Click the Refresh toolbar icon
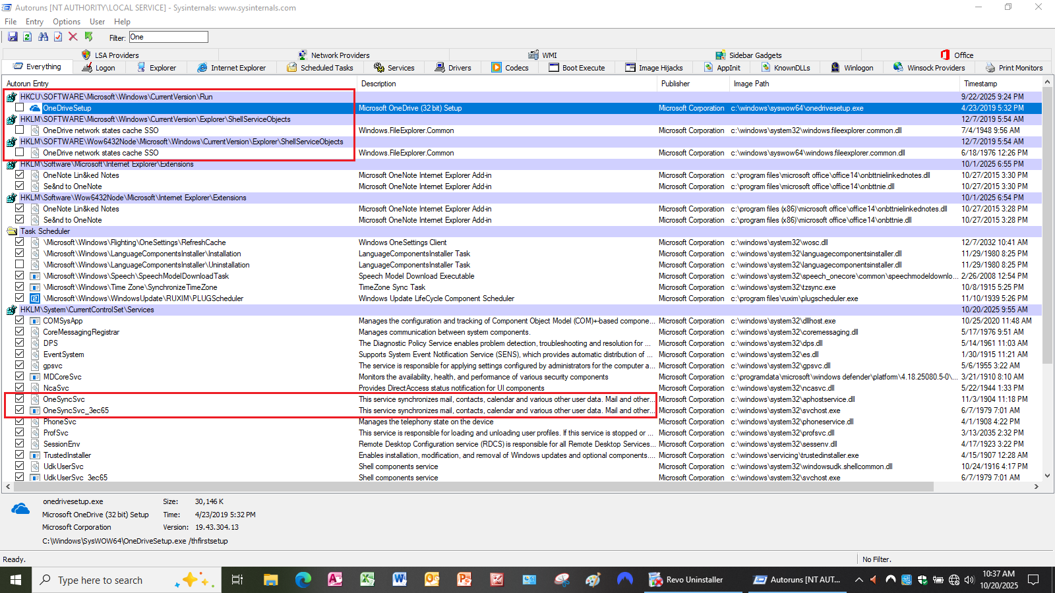The height and width of the screenshot is (593, 1055). coord(28,37)
